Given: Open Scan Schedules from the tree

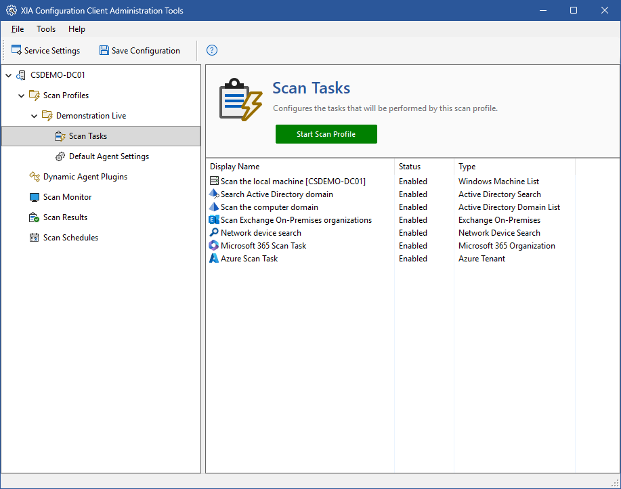Looking at the screenshot, I should coord(70,238).
